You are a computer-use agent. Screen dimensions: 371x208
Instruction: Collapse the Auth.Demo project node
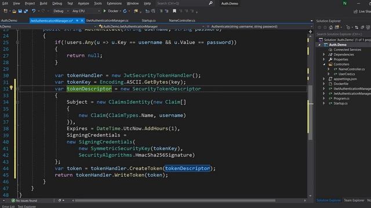pyautogui.click(x=319, y=45)
